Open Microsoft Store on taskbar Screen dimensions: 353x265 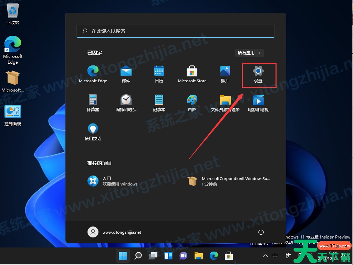pyautogui.click(x=229, y=256)
